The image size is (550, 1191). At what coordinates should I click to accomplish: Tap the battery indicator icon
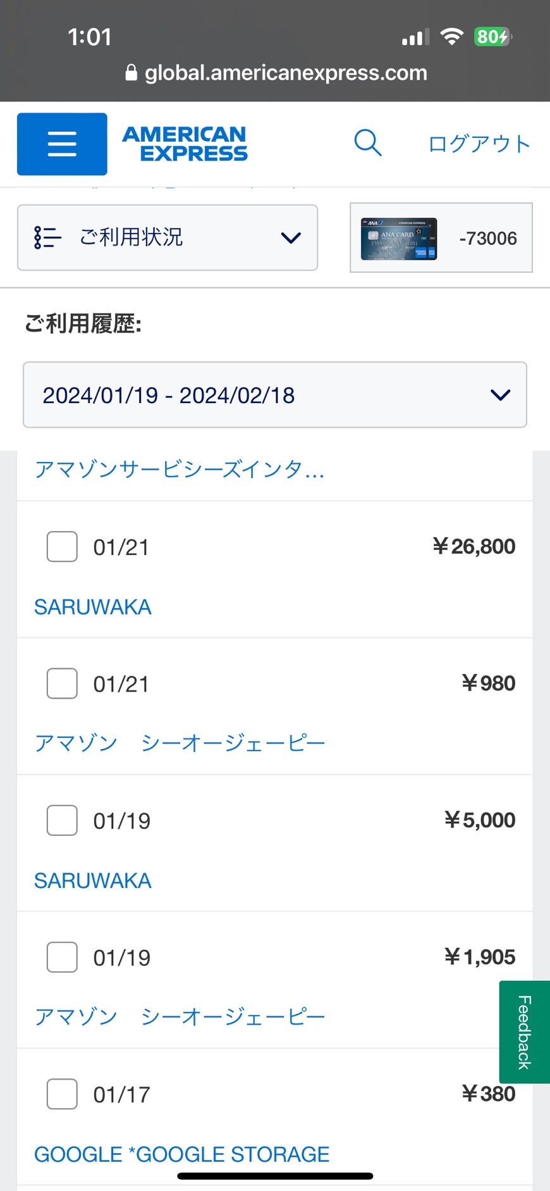click(492, 37)
